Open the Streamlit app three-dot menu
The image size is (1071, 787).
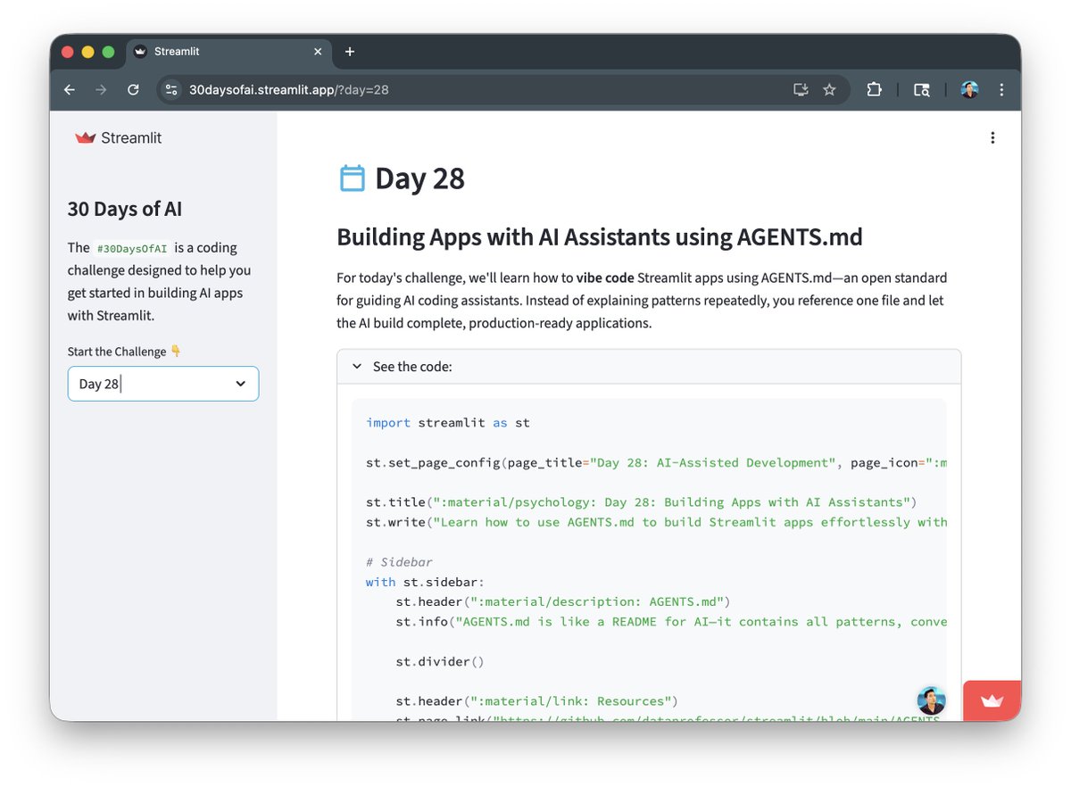pyautogui.click(x=992, y=137)
